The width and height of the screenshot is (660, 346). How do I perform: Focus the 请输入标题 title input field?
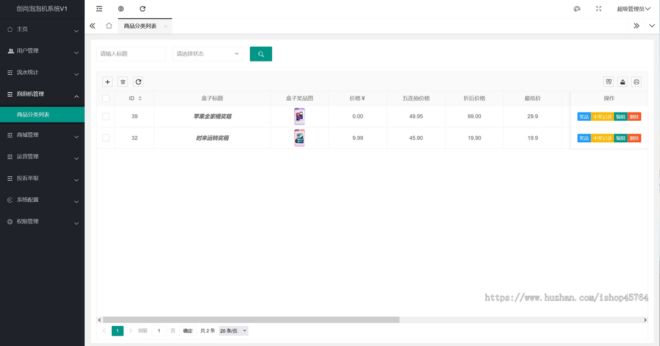131,54
